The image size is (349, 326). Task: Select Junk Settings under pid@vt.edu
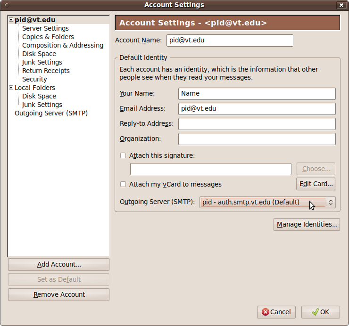point(42,62)
